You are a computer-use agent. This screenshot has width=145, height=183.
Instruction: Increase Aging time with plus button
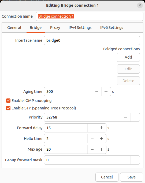coord(106,91)
